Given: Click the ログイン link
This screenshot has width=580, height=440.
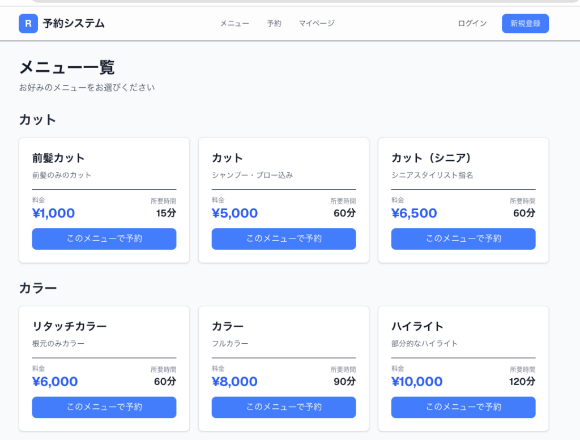Looking at the screenshot, I should 472,23.
